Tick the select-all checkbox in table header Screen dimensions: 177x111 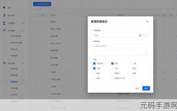point(37,15)
